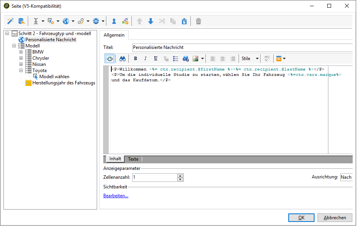Click the blue move down arrow

(151, 21)
